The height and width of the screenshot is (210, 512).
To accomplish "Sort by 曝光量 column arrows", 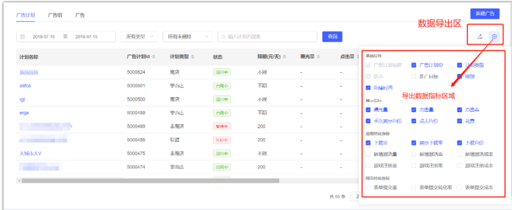I will point(318,57).
